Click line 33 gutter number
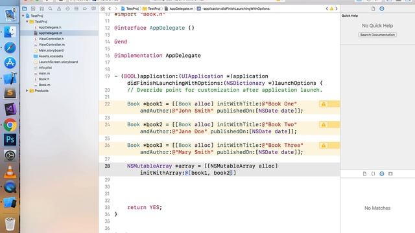This screenshot has width=415, height=233. [107, 208]
